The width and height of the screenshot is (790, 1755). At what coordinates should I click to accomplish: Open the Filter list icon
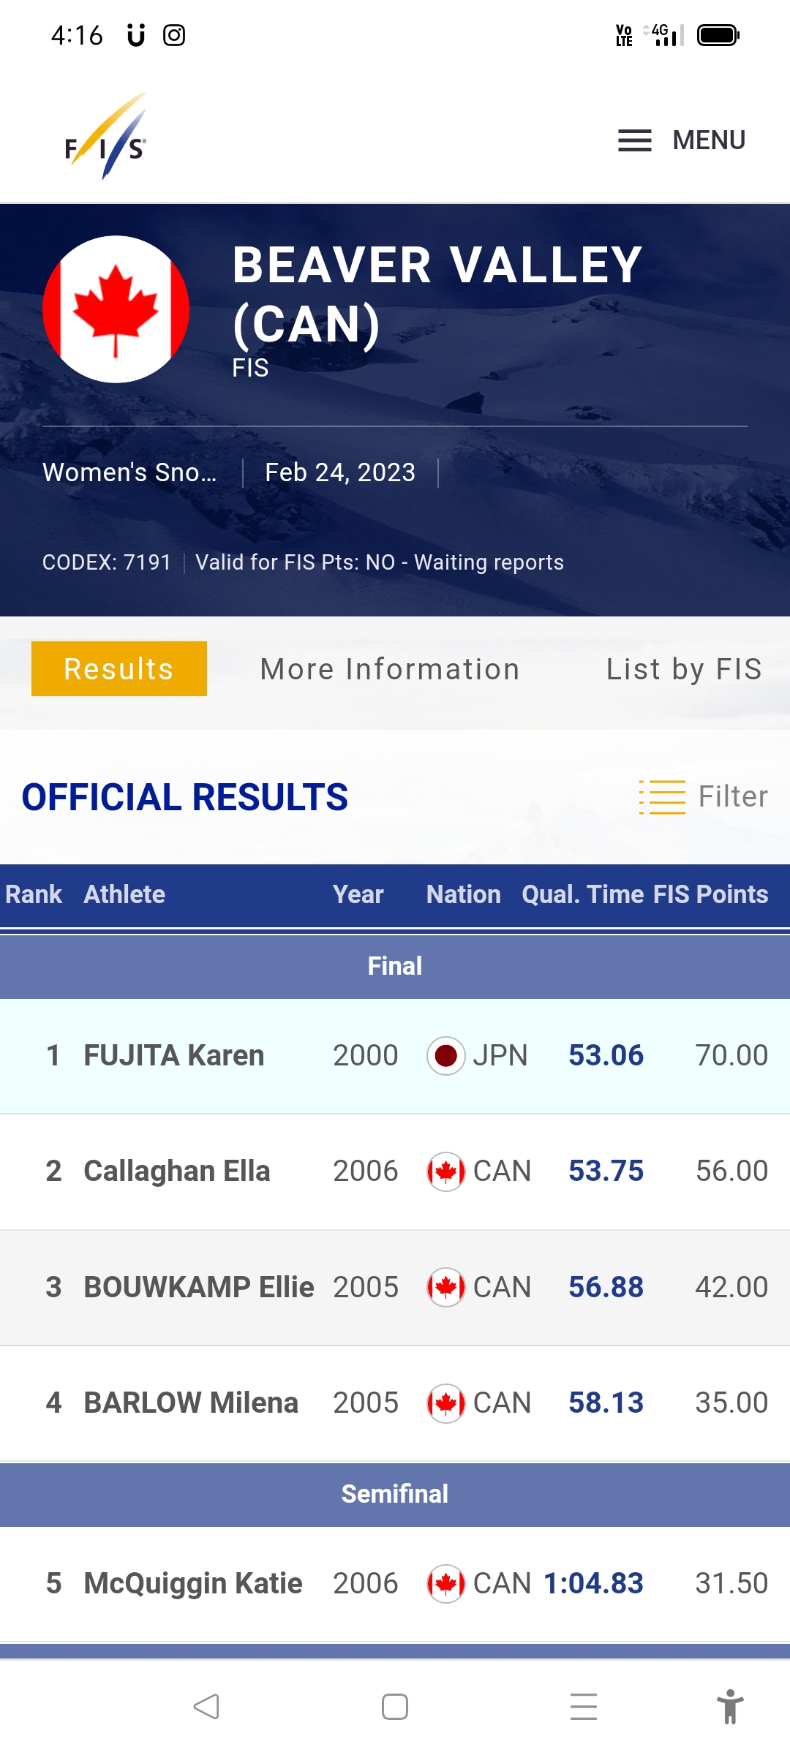tap(662, 796)
